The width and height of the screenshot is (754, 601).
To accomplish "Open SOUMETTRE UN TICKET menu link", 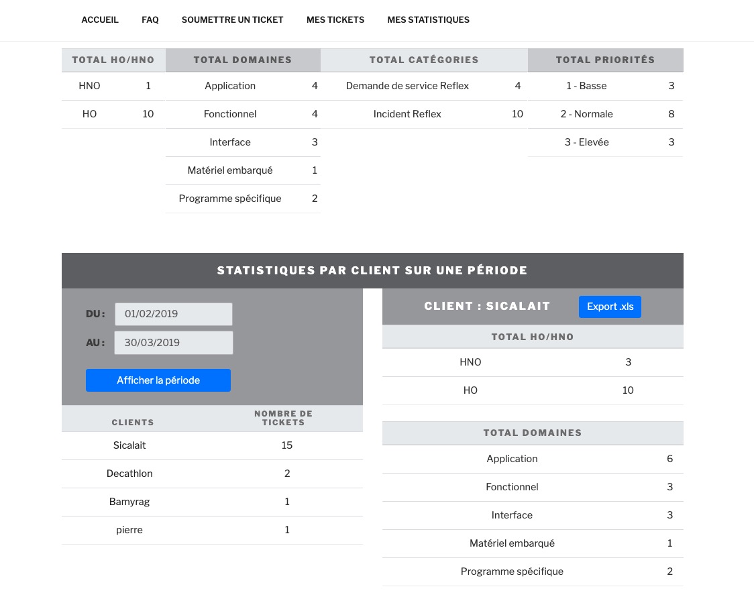I will [x=232, y=20].
